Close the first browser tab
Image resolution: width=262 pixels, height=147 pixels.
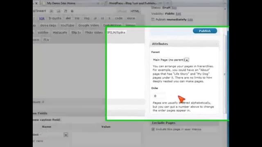click(36, 3)
